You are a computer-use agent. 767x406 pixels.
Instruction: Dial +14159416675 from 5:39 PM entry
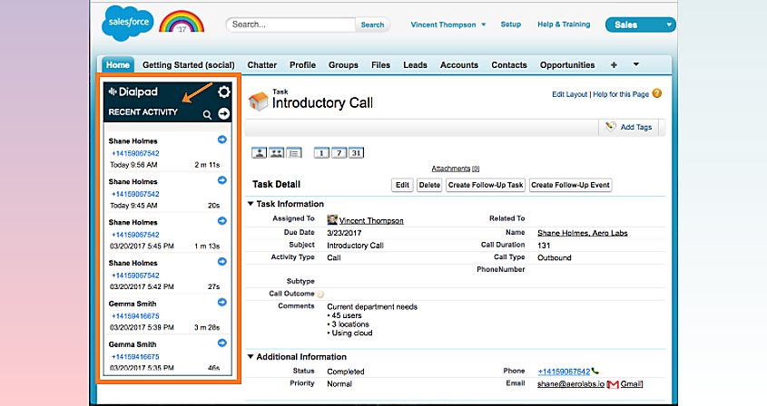pos(135,316)
